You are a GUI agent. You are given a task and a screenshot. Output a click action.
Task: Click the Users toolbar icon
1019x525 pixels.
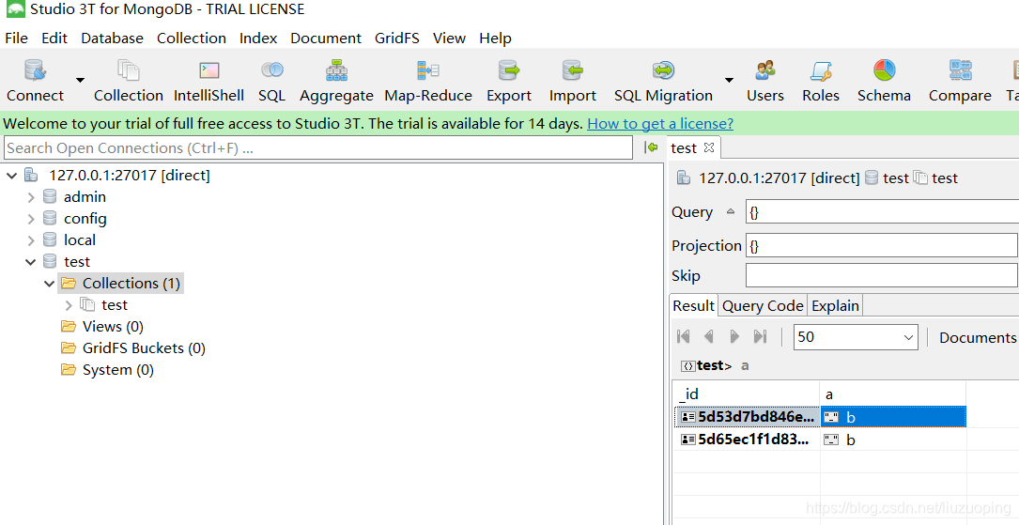tap(764, 81)
